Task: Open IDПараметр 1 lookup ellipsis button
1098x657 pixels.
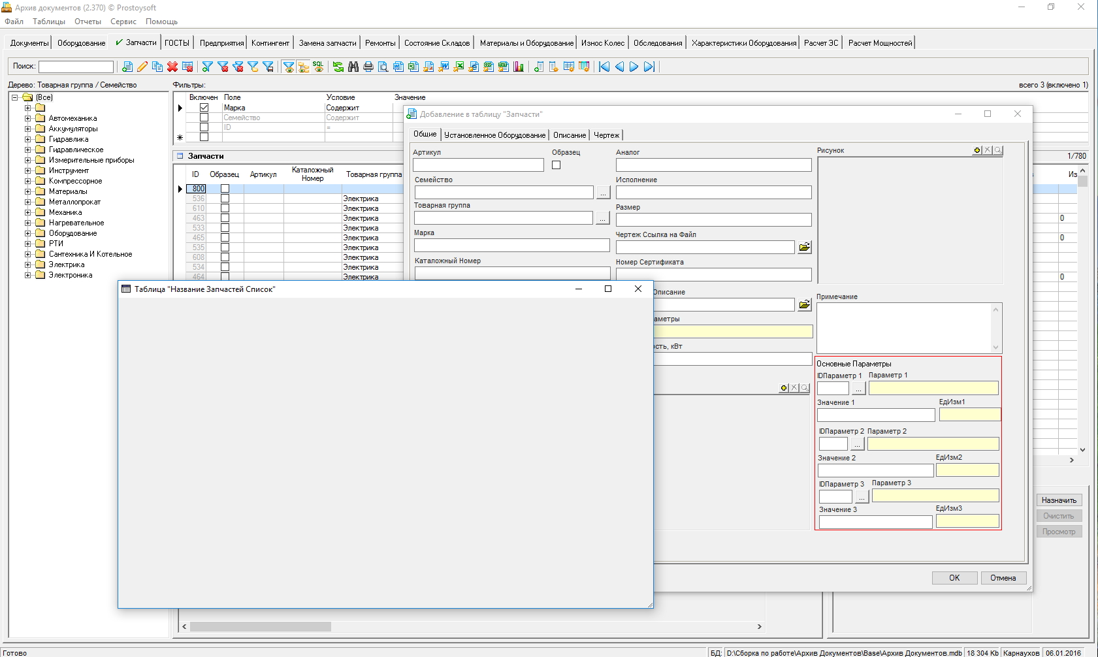Action: [x=858, y=389]
